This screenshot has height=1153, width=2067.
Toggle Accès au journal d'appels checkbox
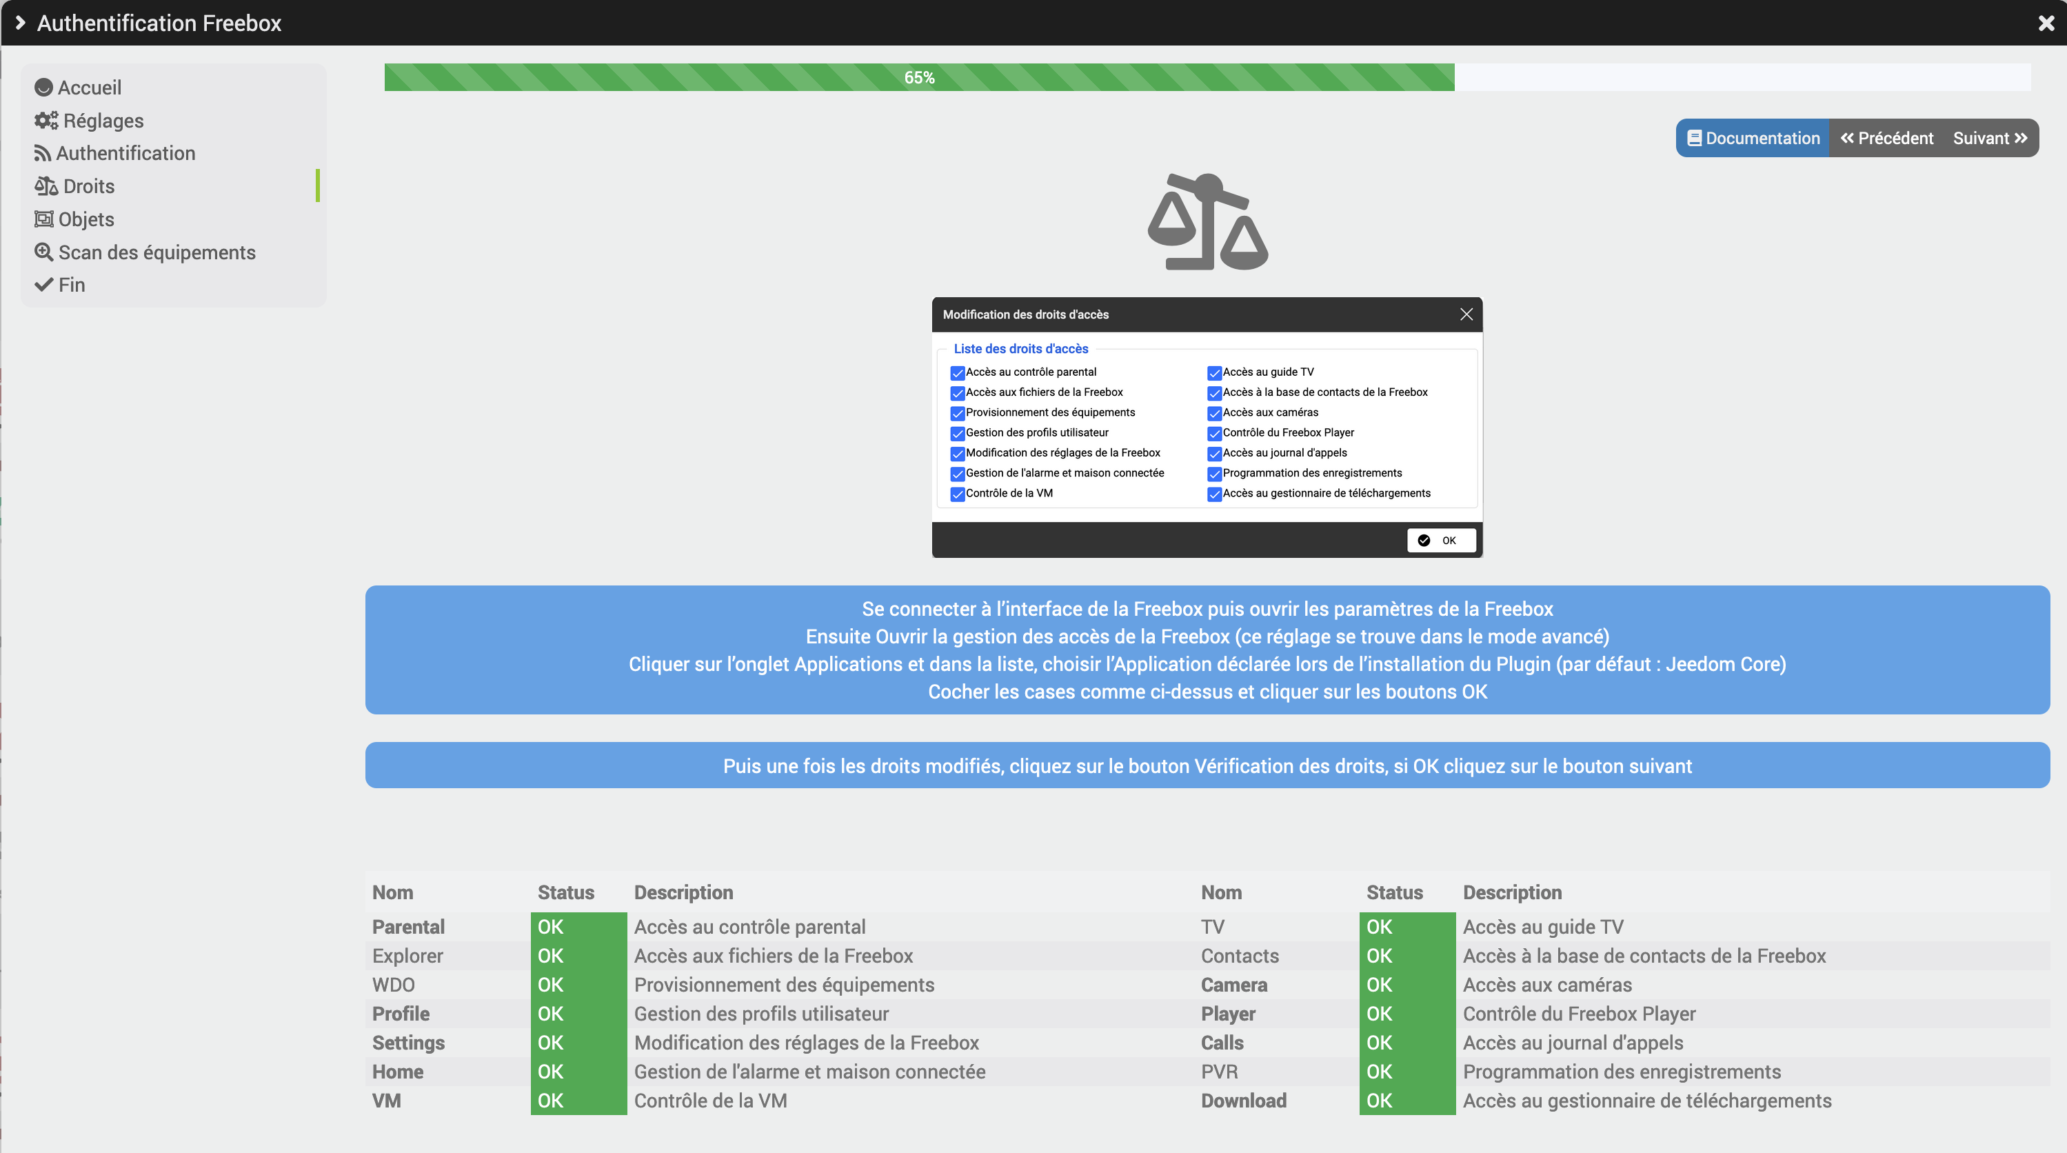(x=1214, y=453)
